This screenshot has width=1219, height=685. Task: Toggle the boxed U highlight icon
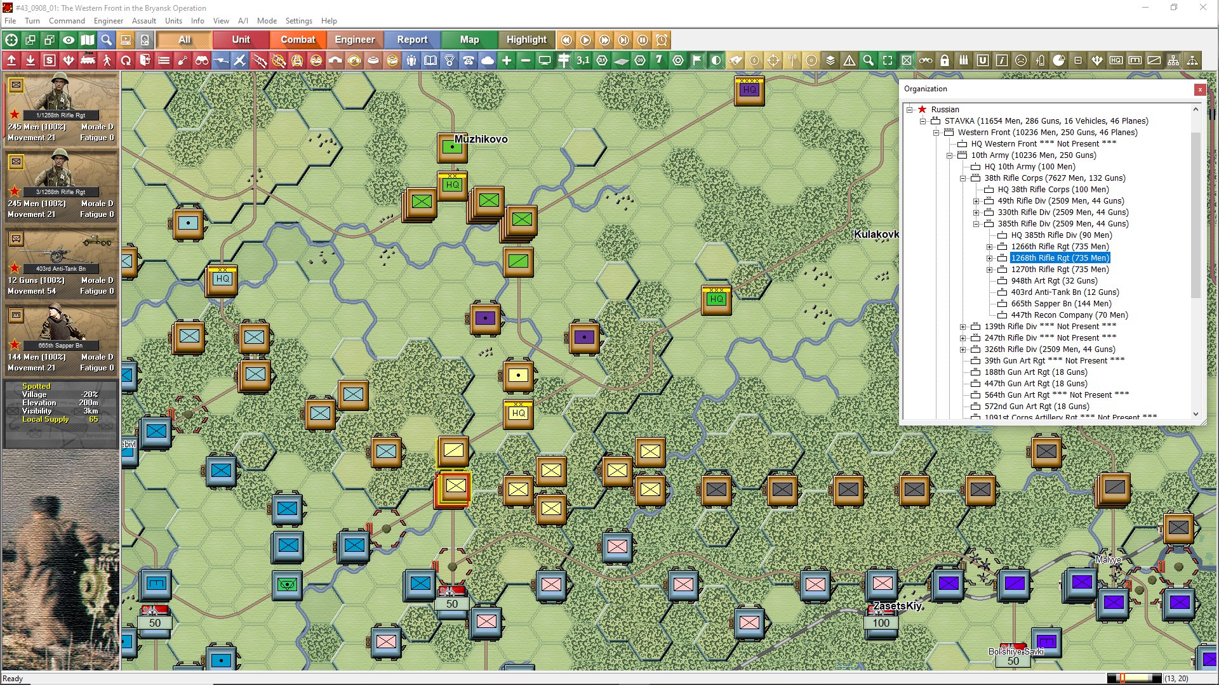click(983, 60)
